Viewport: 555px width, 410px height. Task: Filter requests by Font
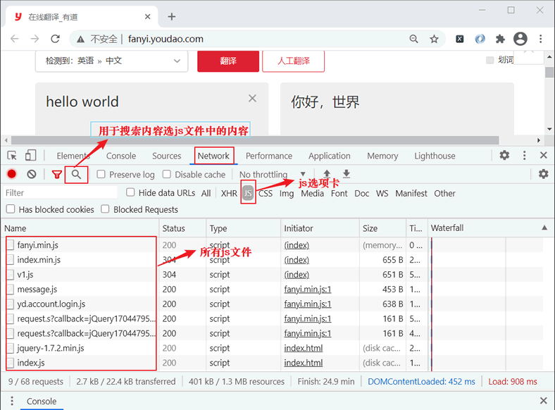pyautogui.click(x=339, y=193)
